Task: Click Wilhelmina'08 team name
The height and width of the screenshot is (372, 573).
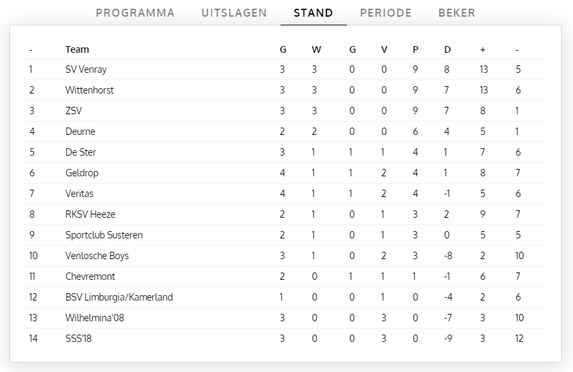Action: pyautogui.click(x=95, y=318)
